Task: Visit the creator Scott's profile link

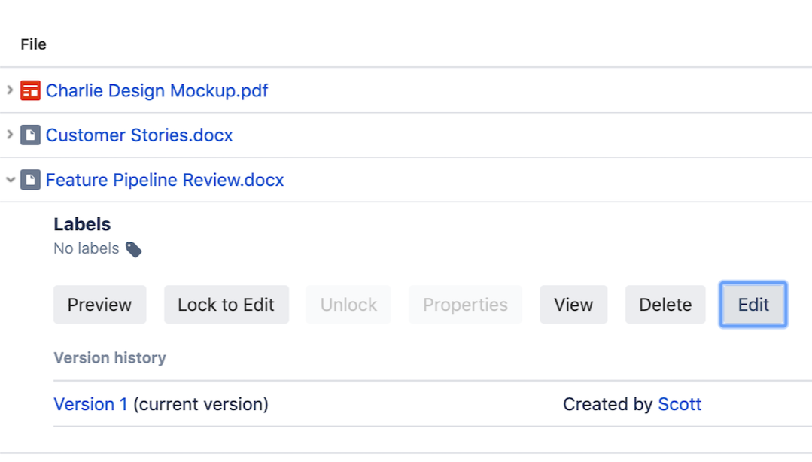Action: pyautogui.click(x=680, y=404)
